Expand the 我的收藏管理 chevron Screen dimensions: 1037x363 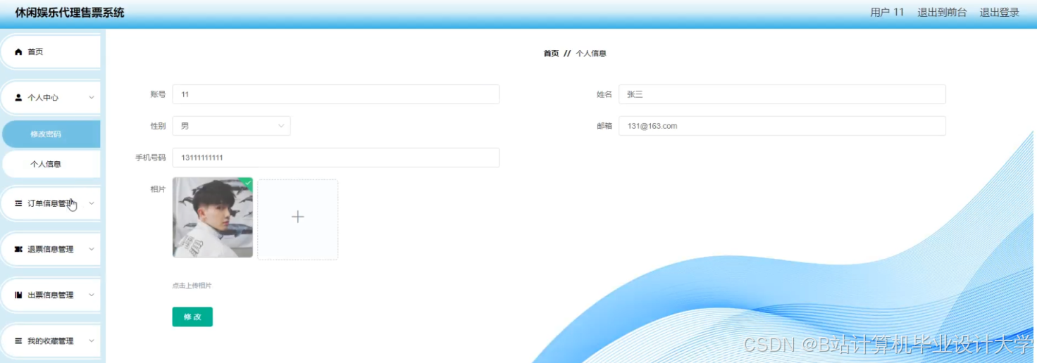click(x=92, y=340)
